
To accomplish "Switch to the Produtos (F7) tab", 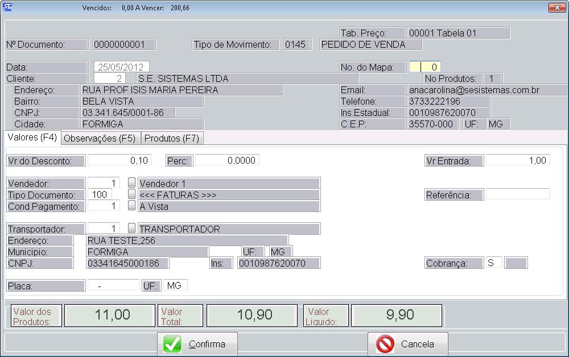I will point(171,138).
